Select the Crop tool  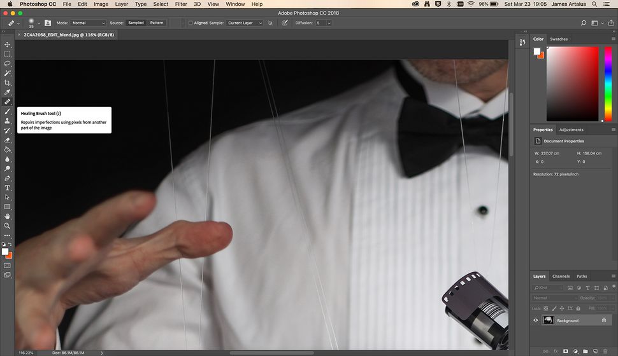point(7,83)
